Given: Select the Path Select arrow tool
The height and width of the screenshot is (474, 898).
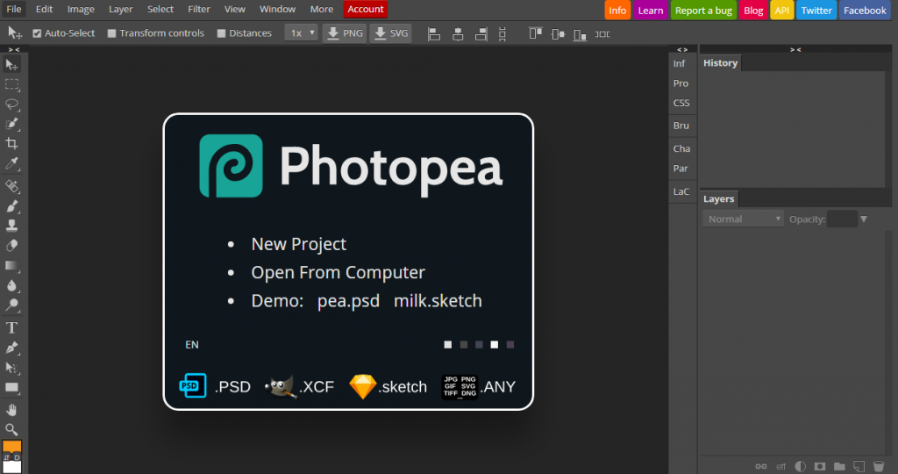Looking at the screenshot, I should click(x=11, y=368).
